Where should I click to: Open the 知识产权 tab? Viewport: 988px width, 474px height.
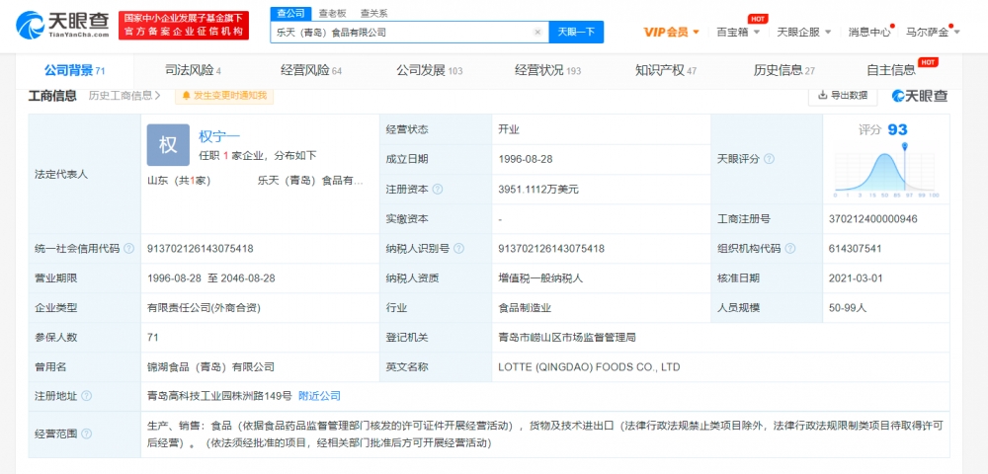(x=665, y=70)
